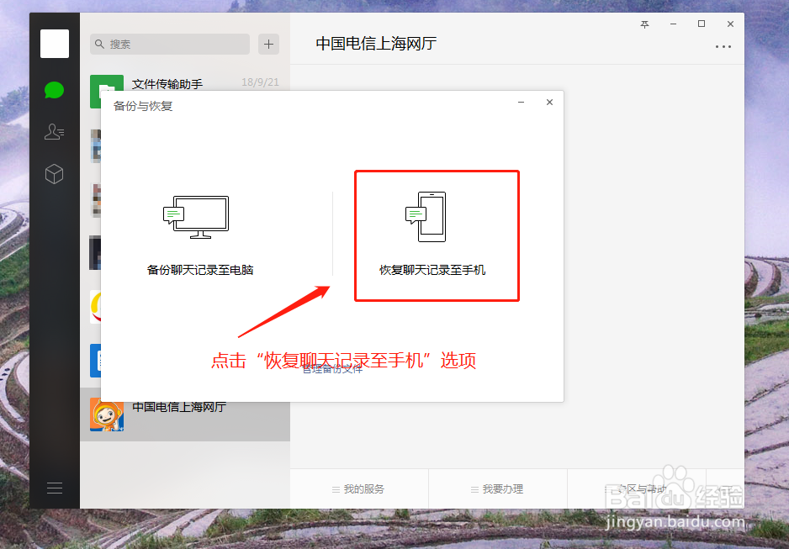Image resolution: width=789 pixels, height=549 pixels.
Task: Open the Contacts tab in the sidebar
Action: pos(54,132)
